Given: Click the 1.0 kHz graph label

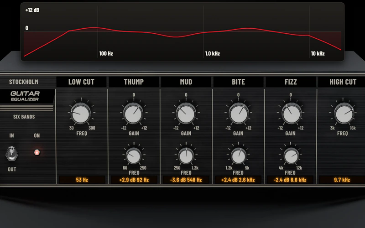Looking at the screenshot, I should tap(213, 53).
